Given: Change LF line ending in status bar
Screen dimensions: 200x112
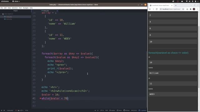Looking at the screenshot, I should (x=98, y=110).
